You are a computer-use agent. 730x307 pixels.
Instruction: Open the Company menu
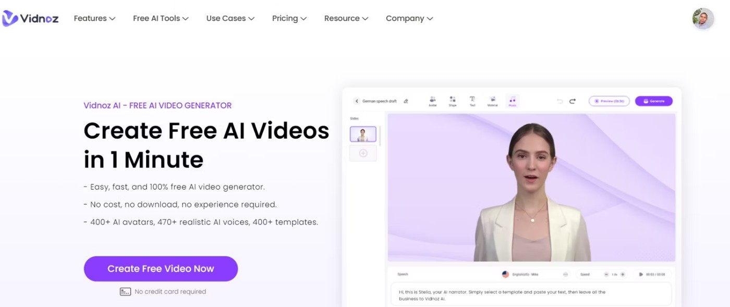pos(409,18)
